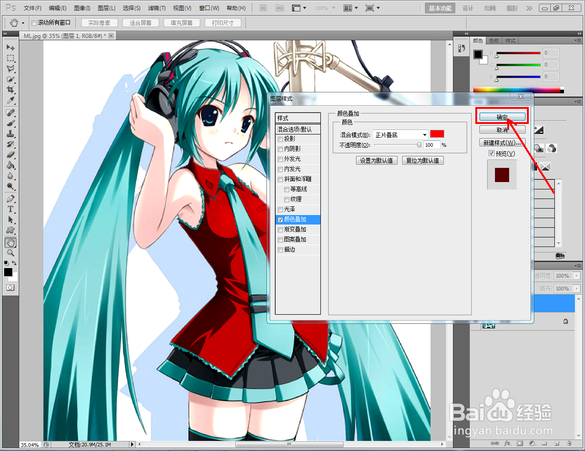The height and width of the screenshot is (451, 585).
Task: Enable the 斜面和浮雕 bevel checkbox
Action: pyautogui.click(x=281, y=179)
